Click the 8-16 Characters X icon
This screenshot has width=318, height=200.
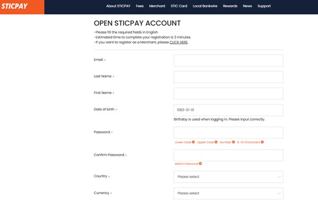point(262,142)
